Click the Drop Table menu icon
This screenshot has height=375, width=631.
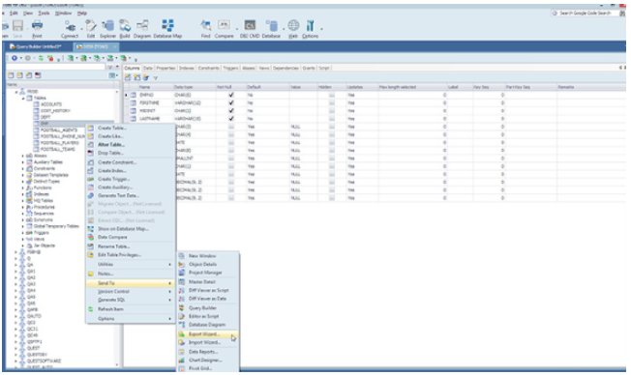point(91,153)
